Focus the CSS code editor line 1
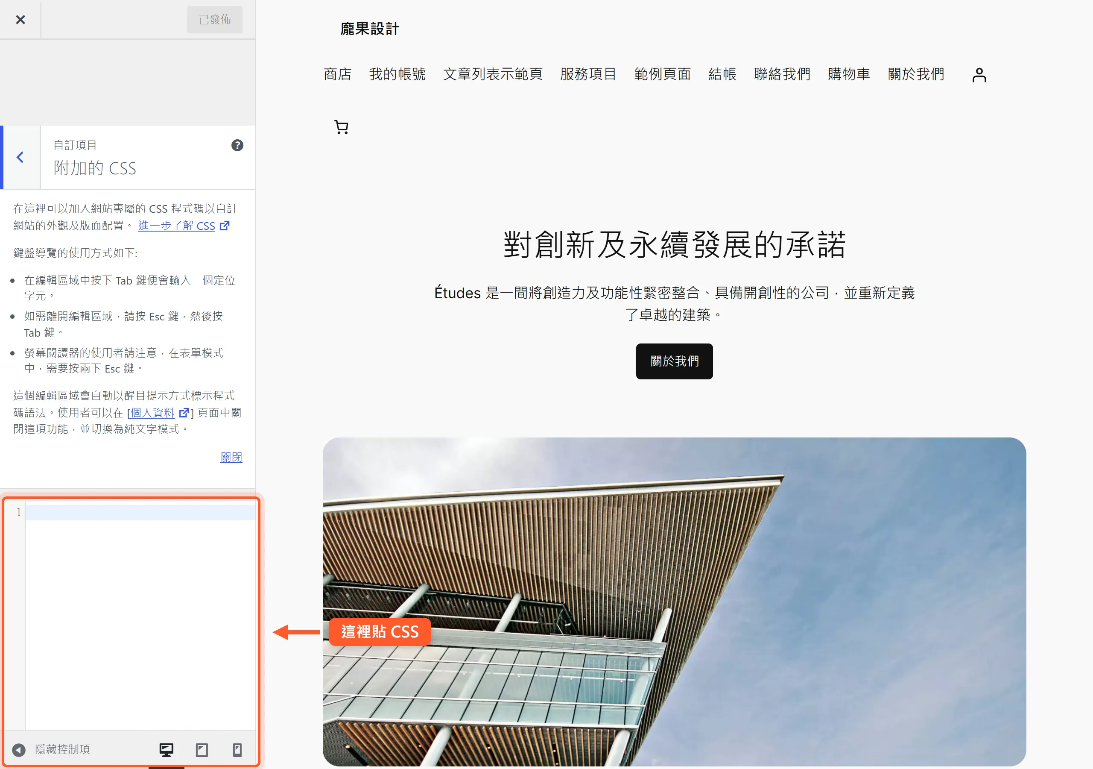Image resolution: width=1093 pixels, height=769 pixels. pos(140,512)
